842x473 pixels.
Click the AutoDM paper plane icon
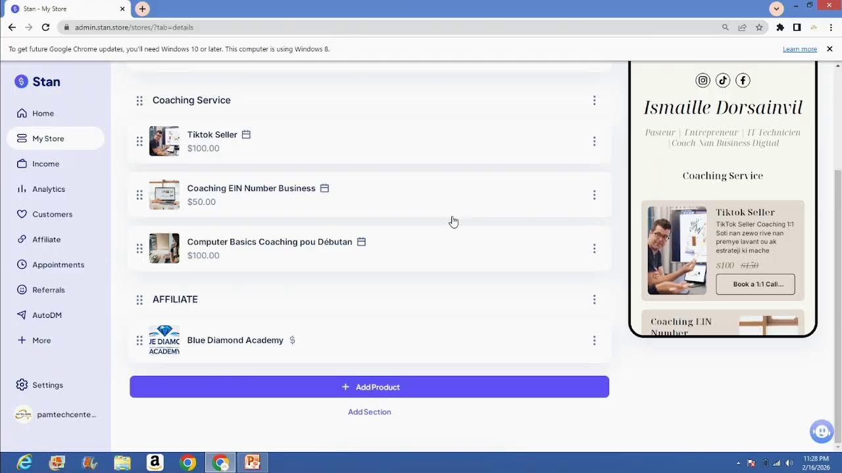click(22, 315)
